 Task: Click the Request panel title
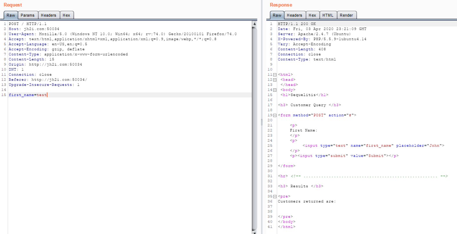point(13,5)
